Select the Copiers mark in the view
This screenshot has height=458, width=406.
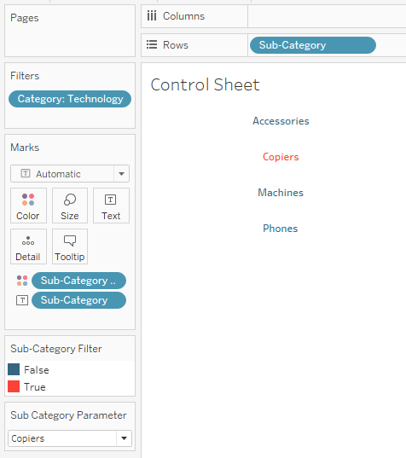281,157
